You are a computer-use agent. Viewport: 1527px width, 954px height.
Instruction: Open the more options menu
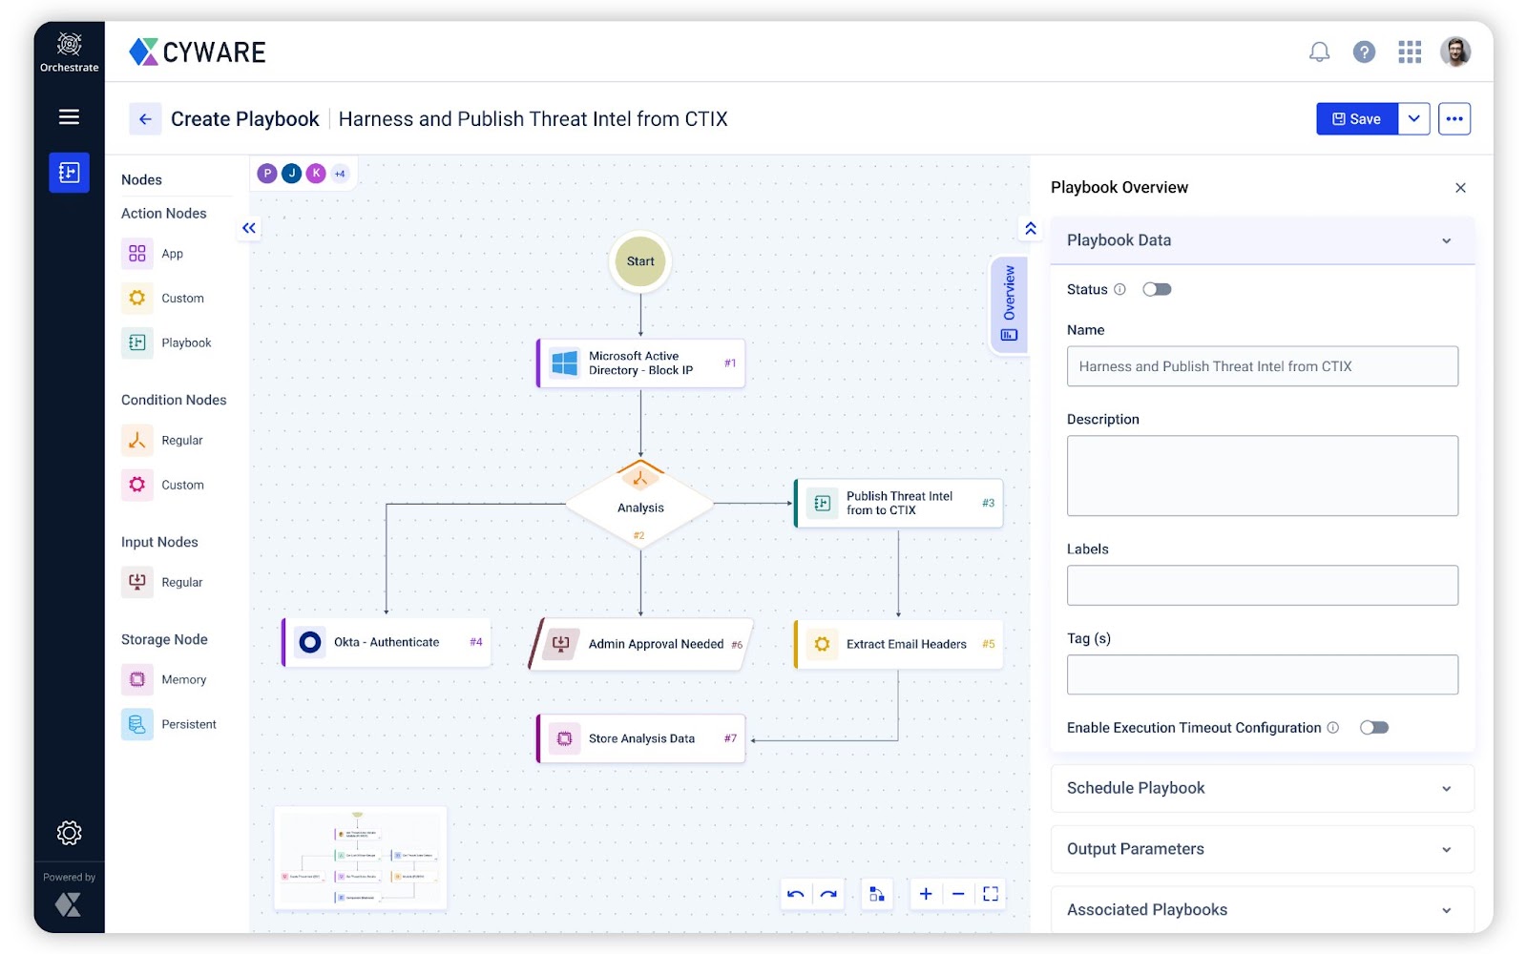(x=1454, y=119)
